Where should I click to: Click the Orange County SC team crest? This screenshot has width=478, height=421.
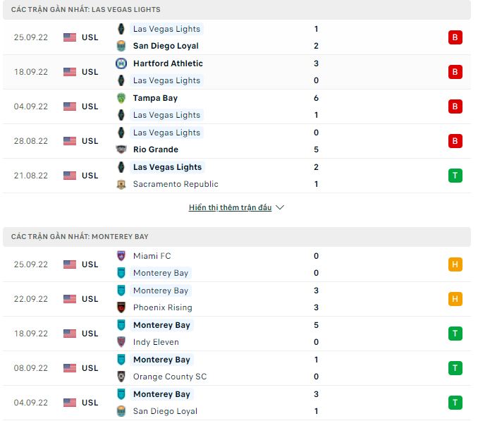(x=121, y=377)
